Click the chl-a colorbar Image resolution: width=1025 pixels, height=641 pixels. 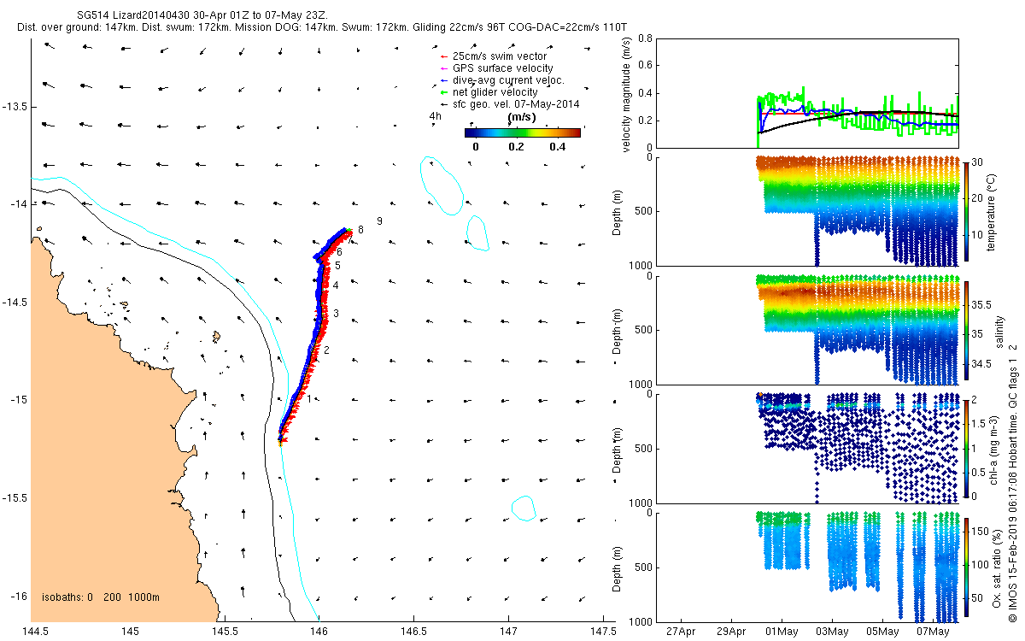965,448
